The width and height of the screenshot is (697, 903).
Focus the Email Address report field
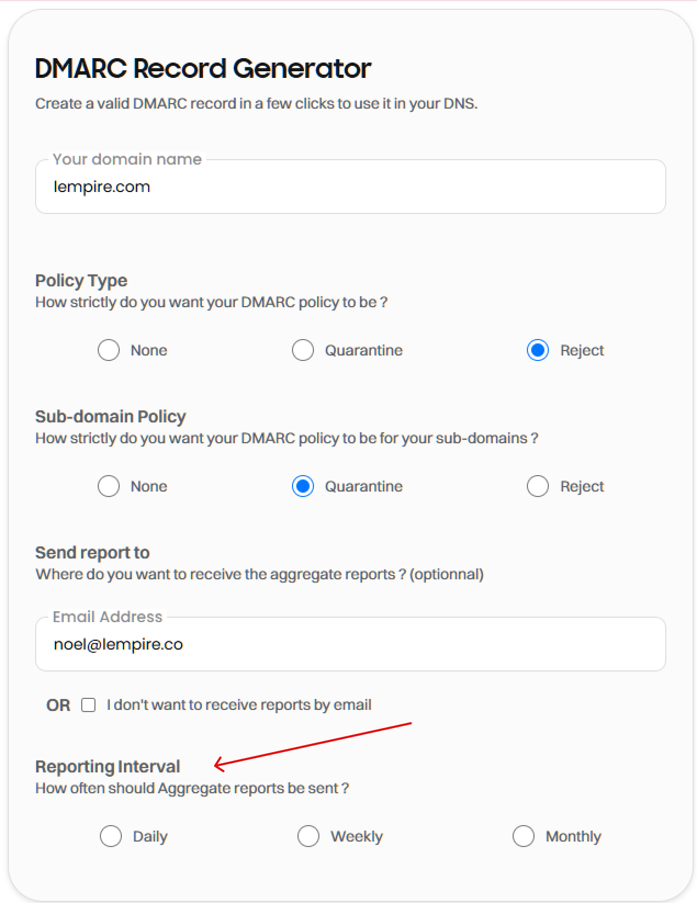[350, 645]
